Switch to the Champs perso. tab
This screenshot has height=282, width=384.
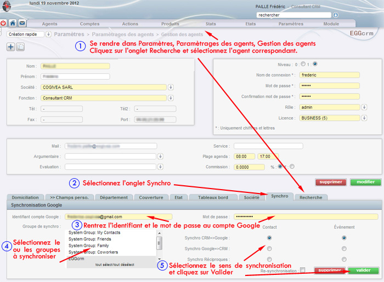(x=69, y=197)
